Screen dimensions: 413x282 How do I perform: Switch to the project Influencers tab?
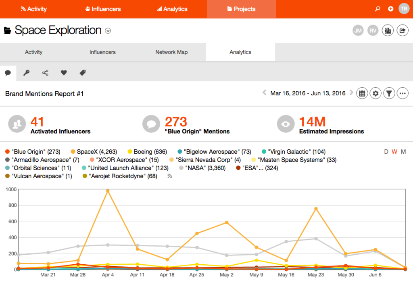[102, 52]
